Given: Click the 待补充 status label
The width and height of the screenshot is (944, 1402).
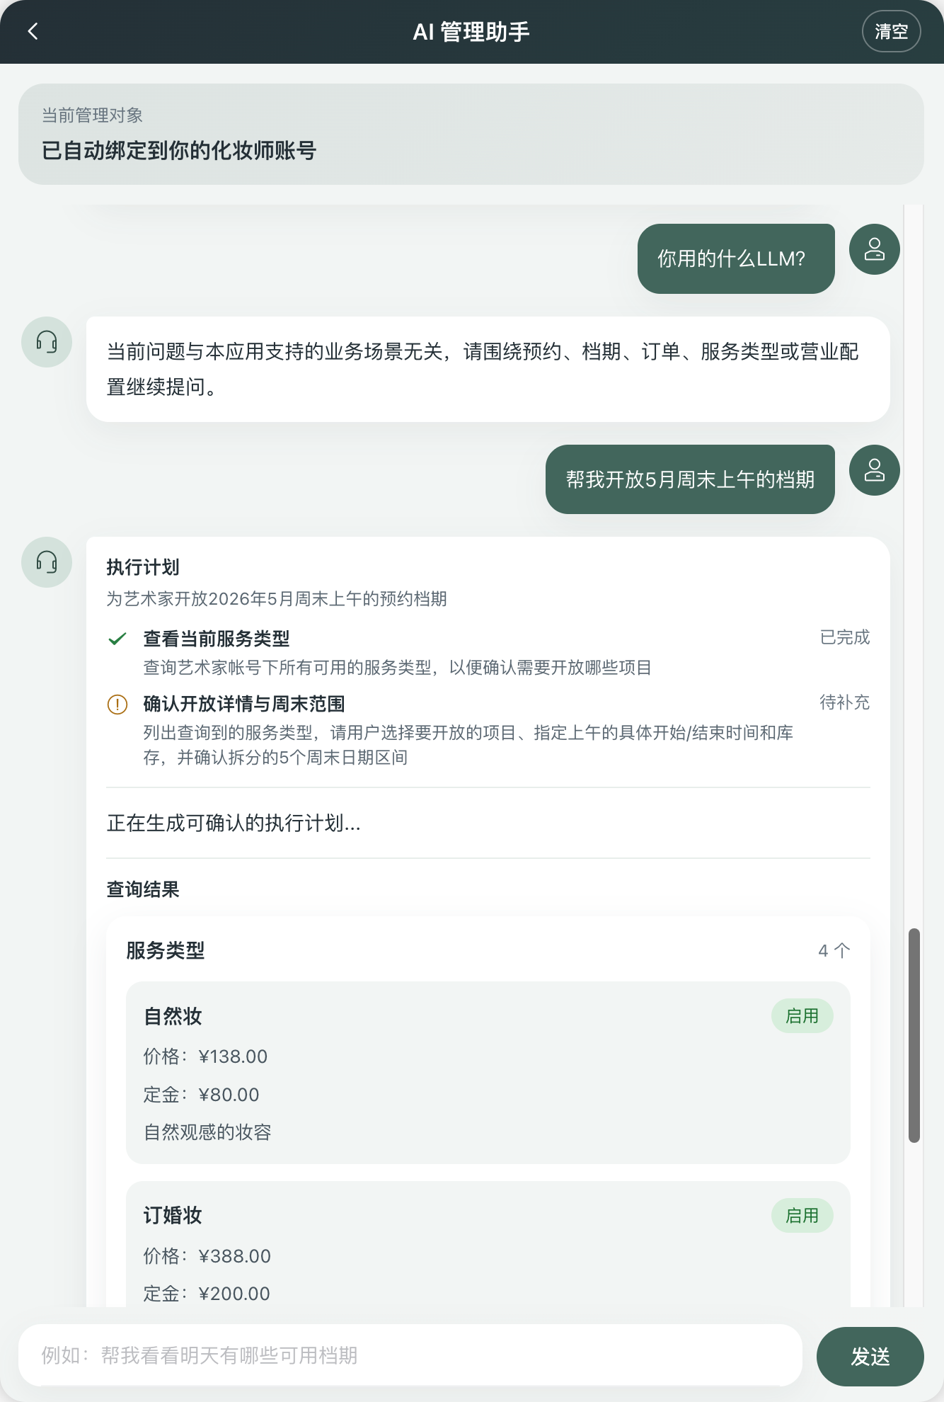Looking at the screenshot, I should pyautogui.click(x=845, y=702).
